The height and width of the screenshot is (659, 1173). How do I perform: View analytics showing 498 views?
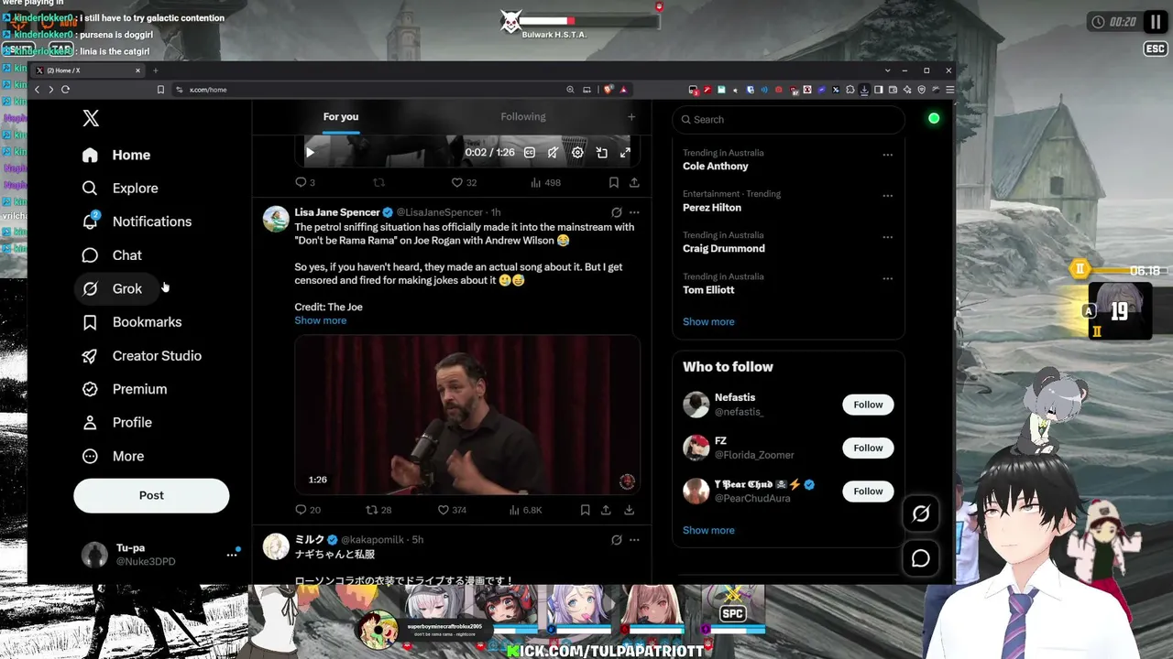click(x=545, y=182)
